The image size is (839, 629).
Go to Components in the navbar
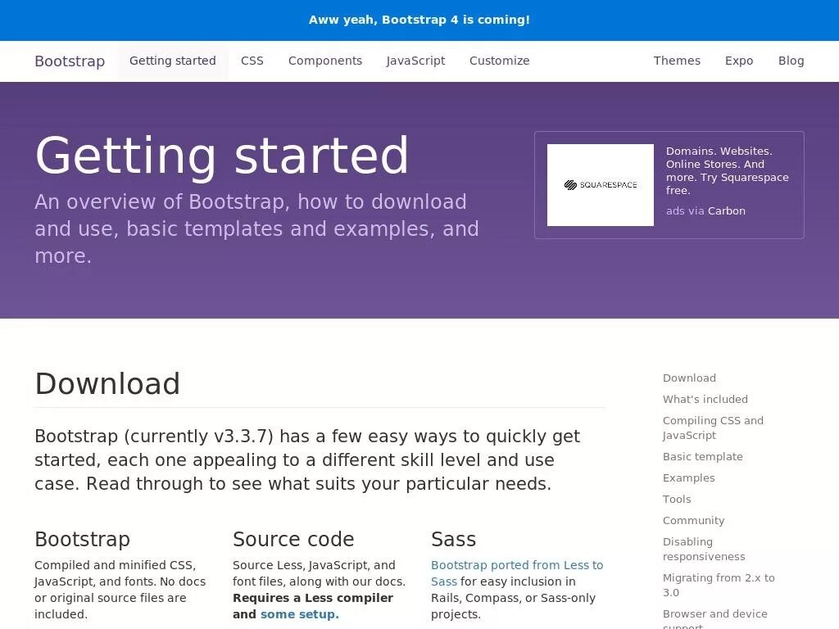(325, 61)
